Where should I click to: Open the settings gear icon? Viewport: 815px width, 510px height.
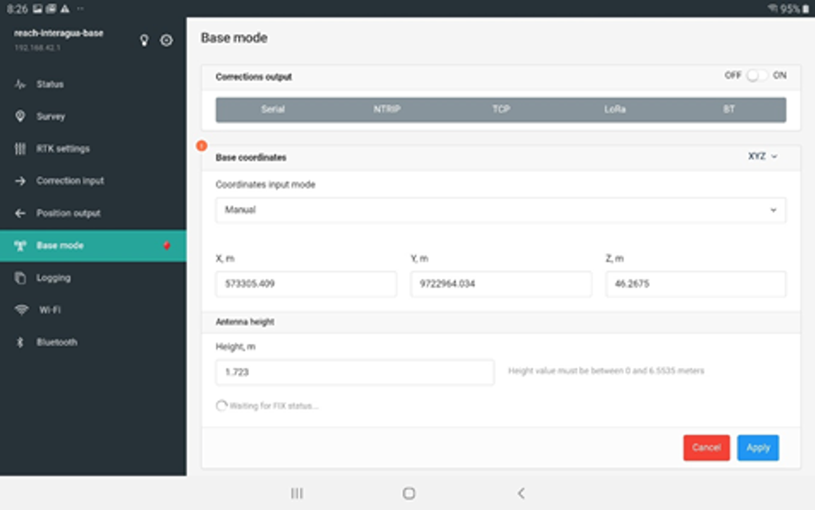click(167, 40)
